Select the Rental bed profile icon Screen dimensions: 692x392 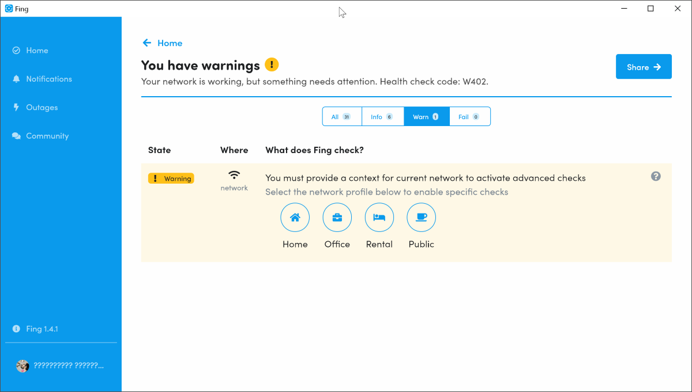pyautogui.click(x=379, y=218)
